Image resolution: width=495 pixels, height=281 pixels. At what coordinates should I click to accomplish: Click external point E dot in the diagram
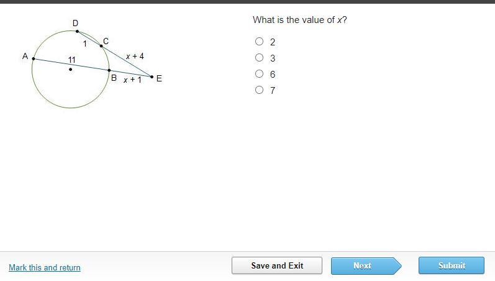click(x=152, y=77)
